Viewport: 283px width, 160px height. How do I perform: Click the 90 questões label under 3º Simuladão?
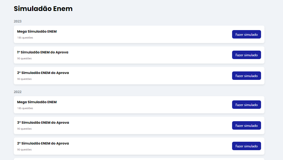(x=24, y=129)
